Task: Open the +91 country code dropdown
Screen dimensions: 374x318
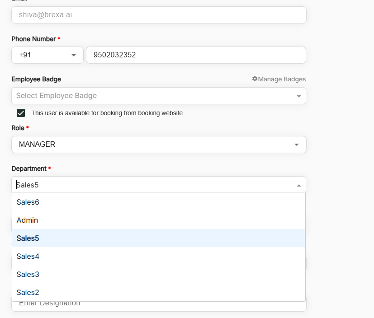Action: [47, 55]
